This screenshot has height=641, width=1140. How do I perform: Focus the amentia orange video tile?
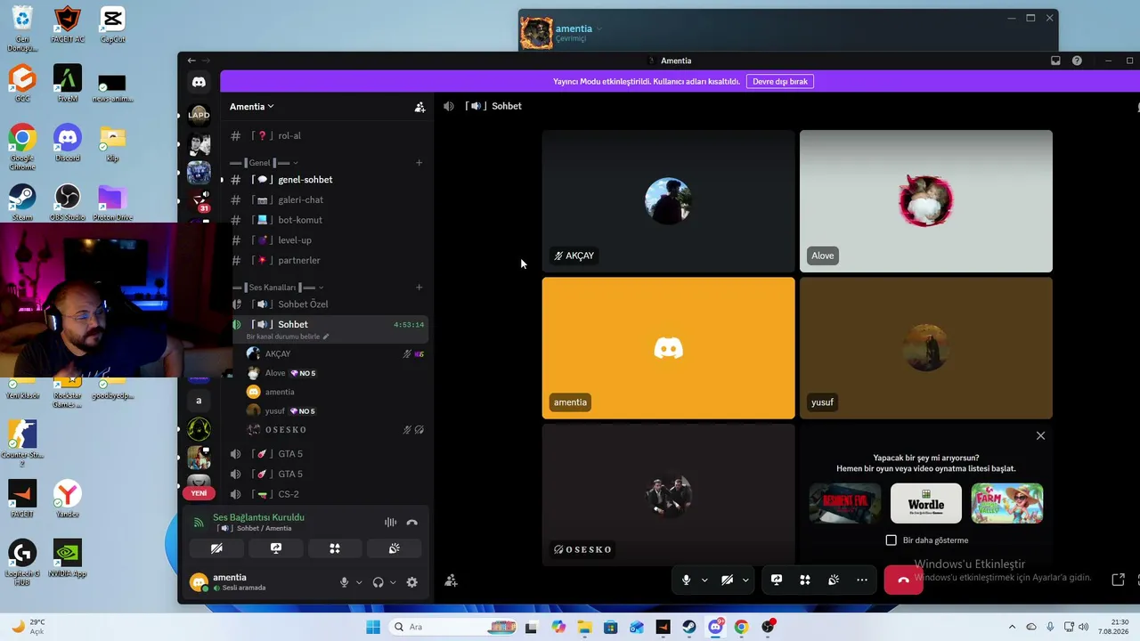tap(668, 348)
